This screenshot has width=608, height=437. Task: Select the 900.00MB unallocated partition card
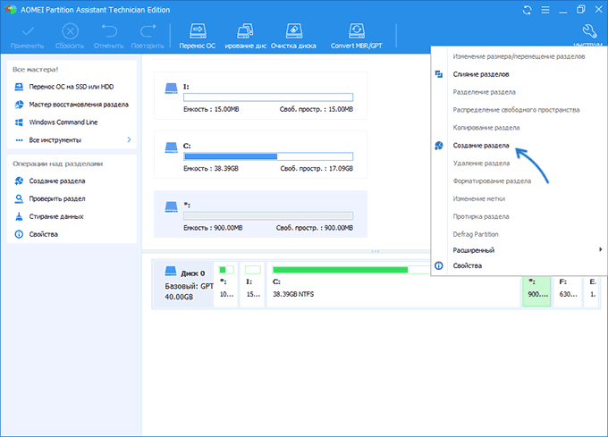coord(260,214)
